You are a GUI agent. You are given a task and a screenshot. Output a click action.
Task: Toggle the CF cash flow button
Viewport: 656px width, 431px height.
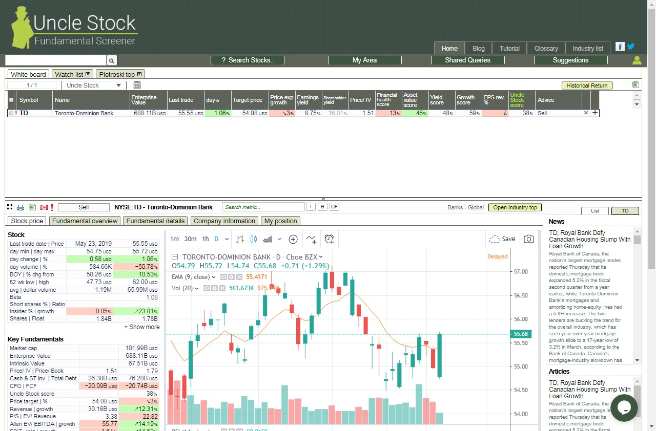point(334,207)
